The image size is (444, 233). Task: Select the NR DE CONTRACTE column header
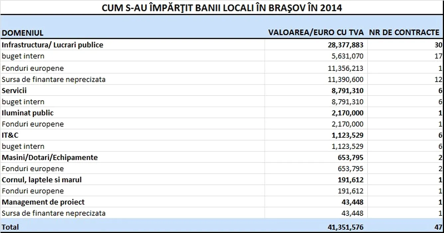404,32
